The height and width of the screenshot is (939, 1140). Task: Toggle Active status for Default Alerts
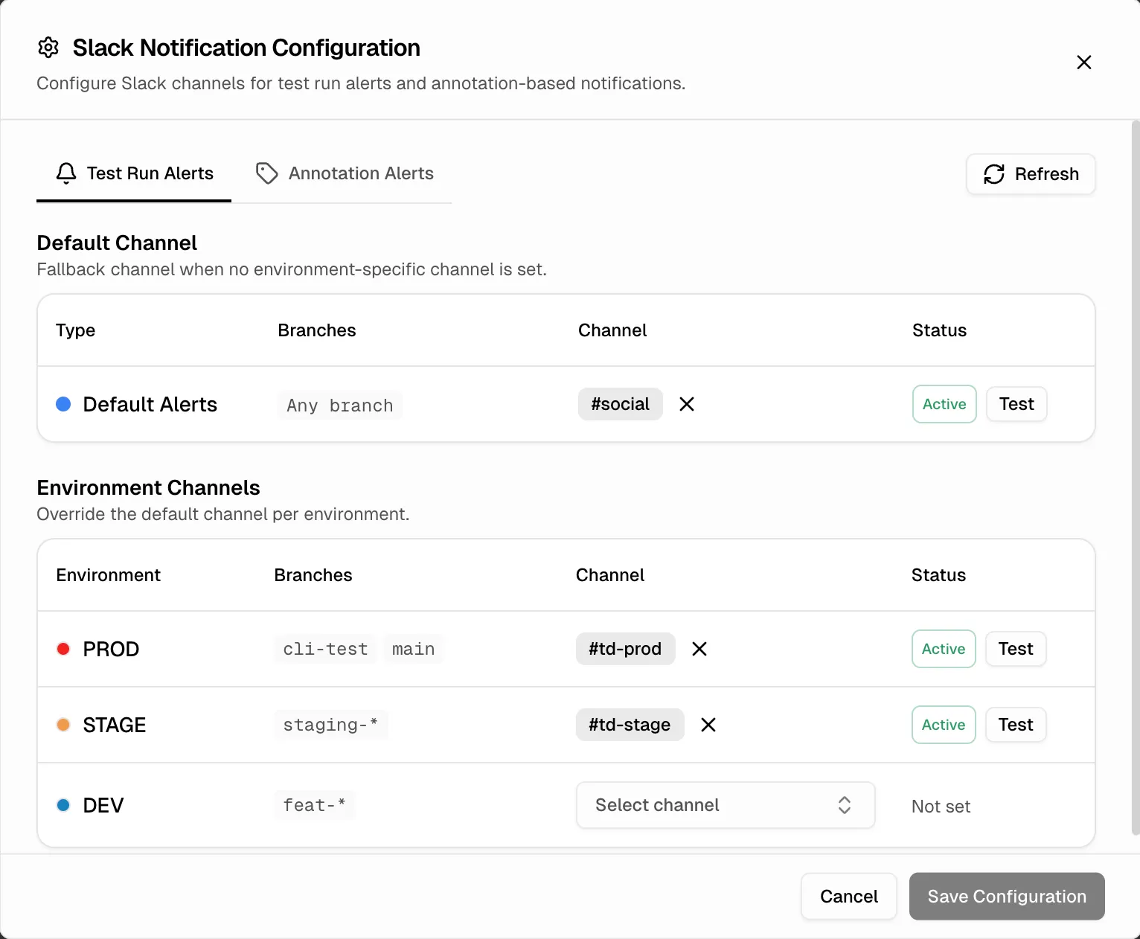(944, 404)
